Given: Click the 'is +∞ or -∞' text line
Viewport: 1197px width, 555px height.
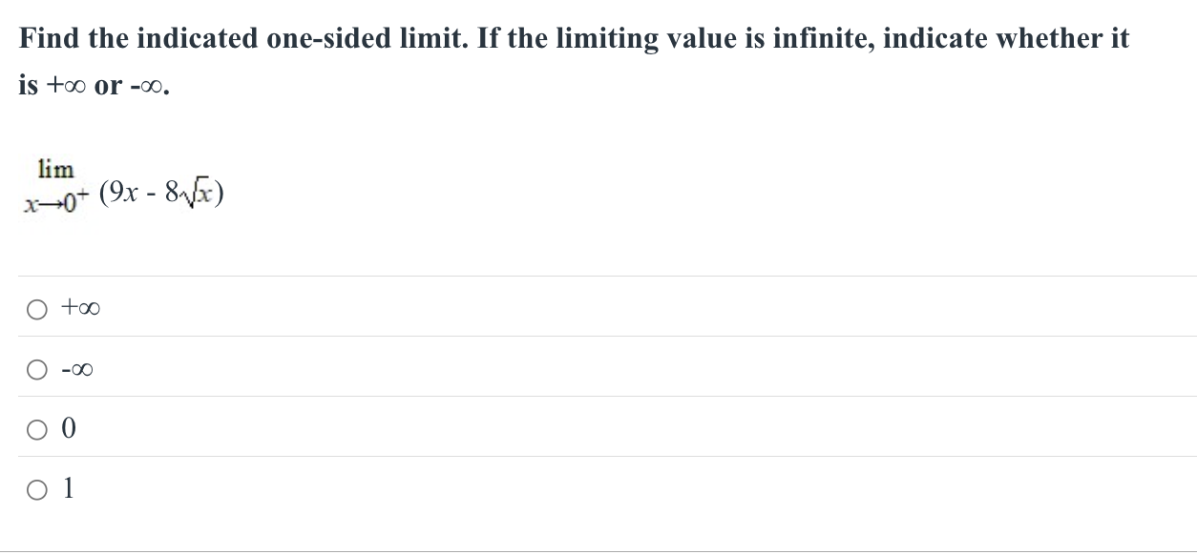Looking at the screenshot, I should 91,86.
